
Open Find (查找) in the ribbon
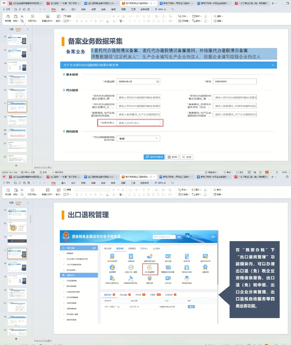tap(219, 16)
